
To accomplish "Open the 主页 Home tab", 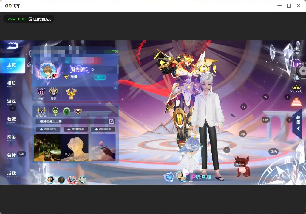I will [x=13, y=66].
